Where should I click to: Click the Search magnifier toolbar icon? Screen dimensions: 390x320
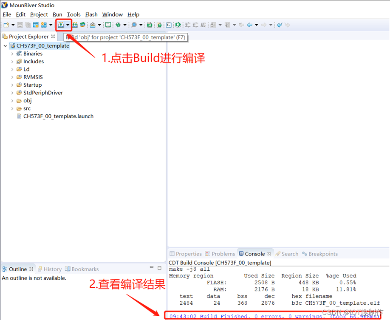pyautogui.click(x=134, y=25)
